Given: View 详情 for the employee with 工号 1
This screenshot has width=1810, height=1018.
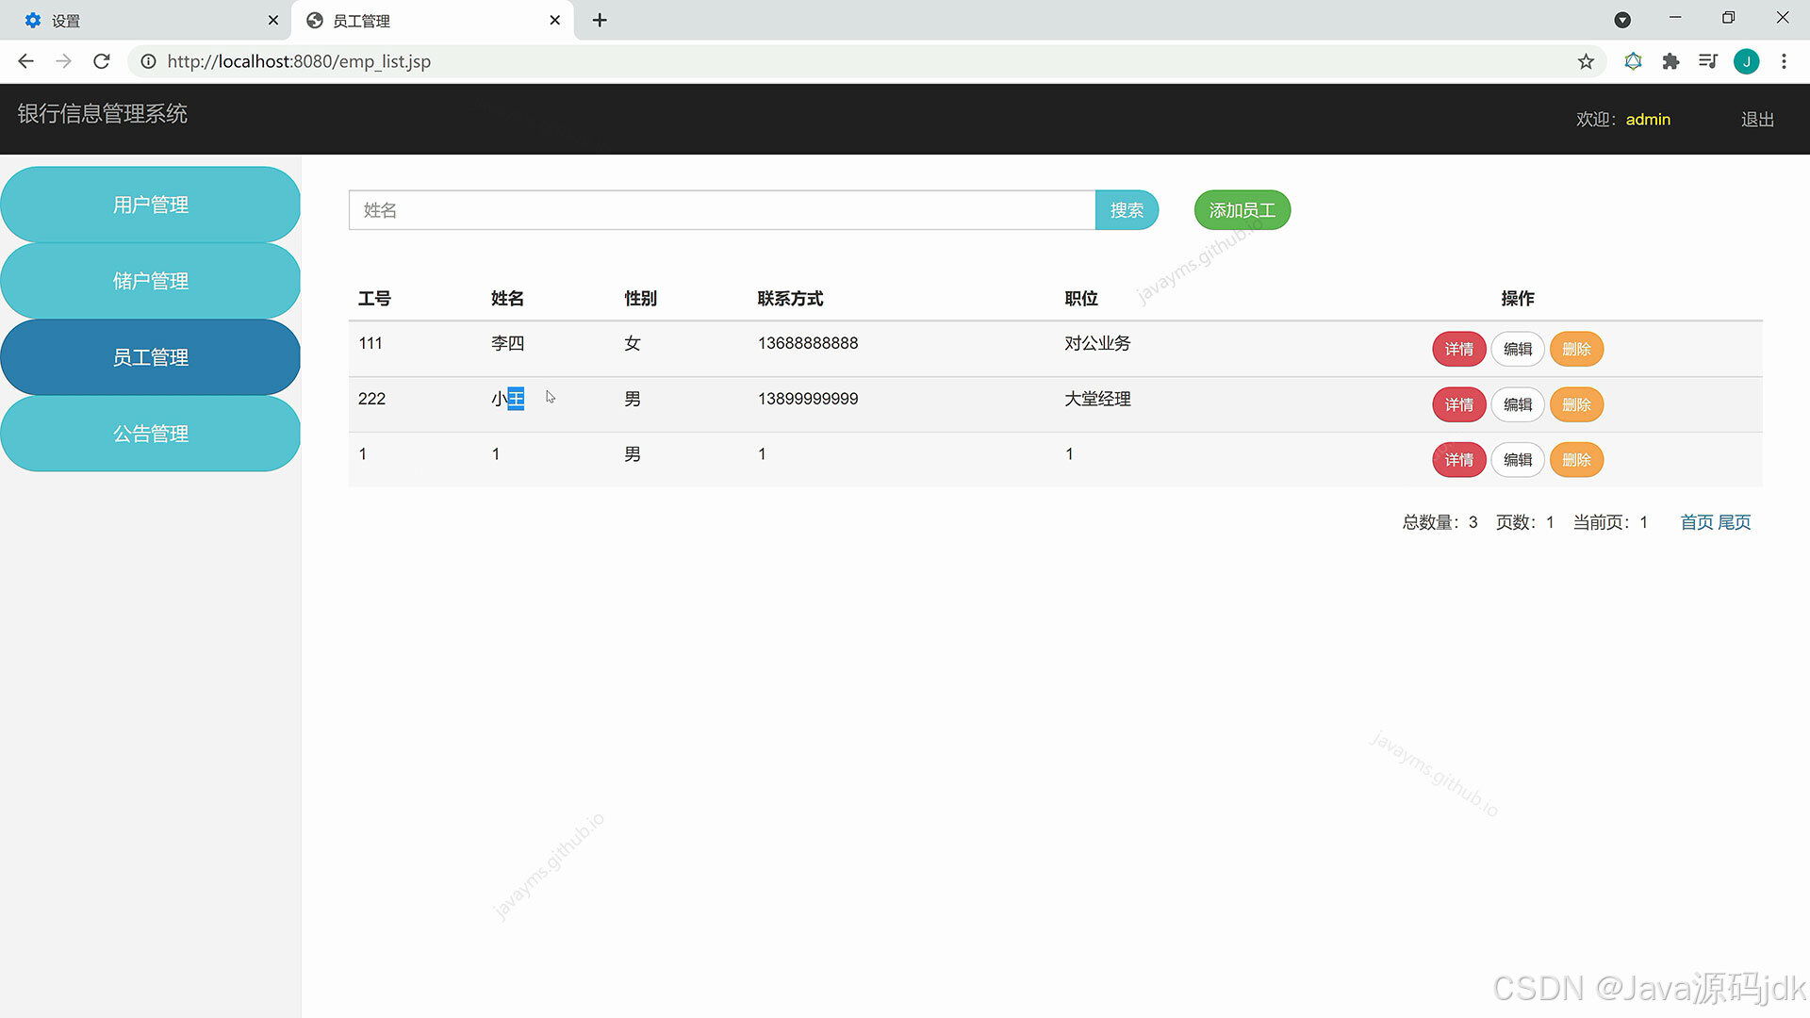Looking at the screenshot, I should pos(1458,460).
